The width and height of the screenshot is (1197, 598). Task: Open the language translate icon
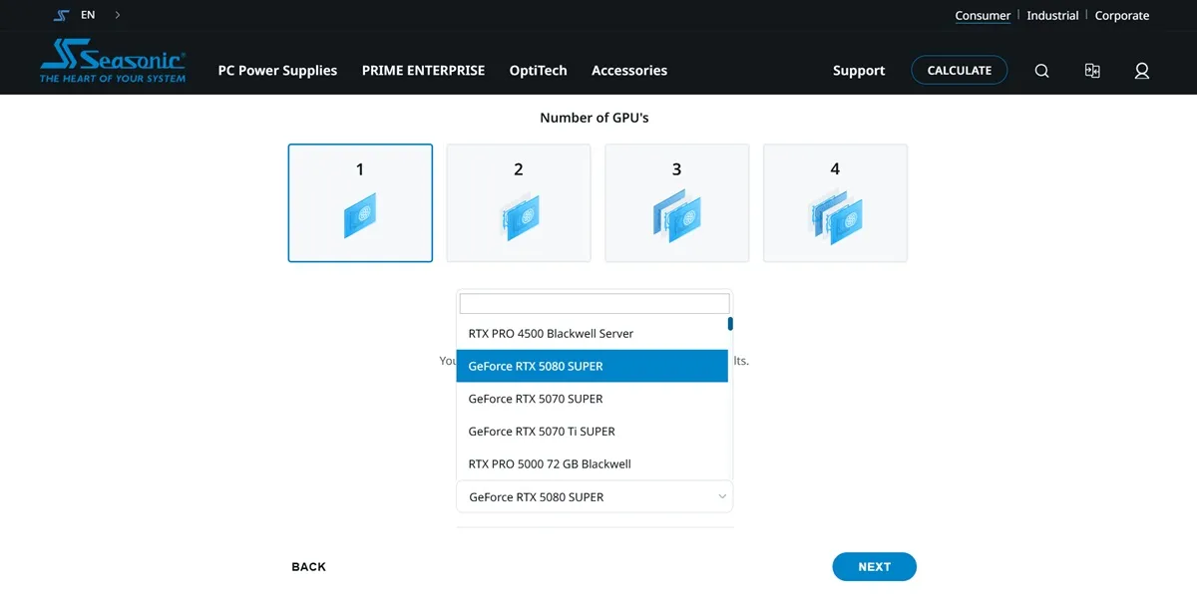(x=1092, y=71)
